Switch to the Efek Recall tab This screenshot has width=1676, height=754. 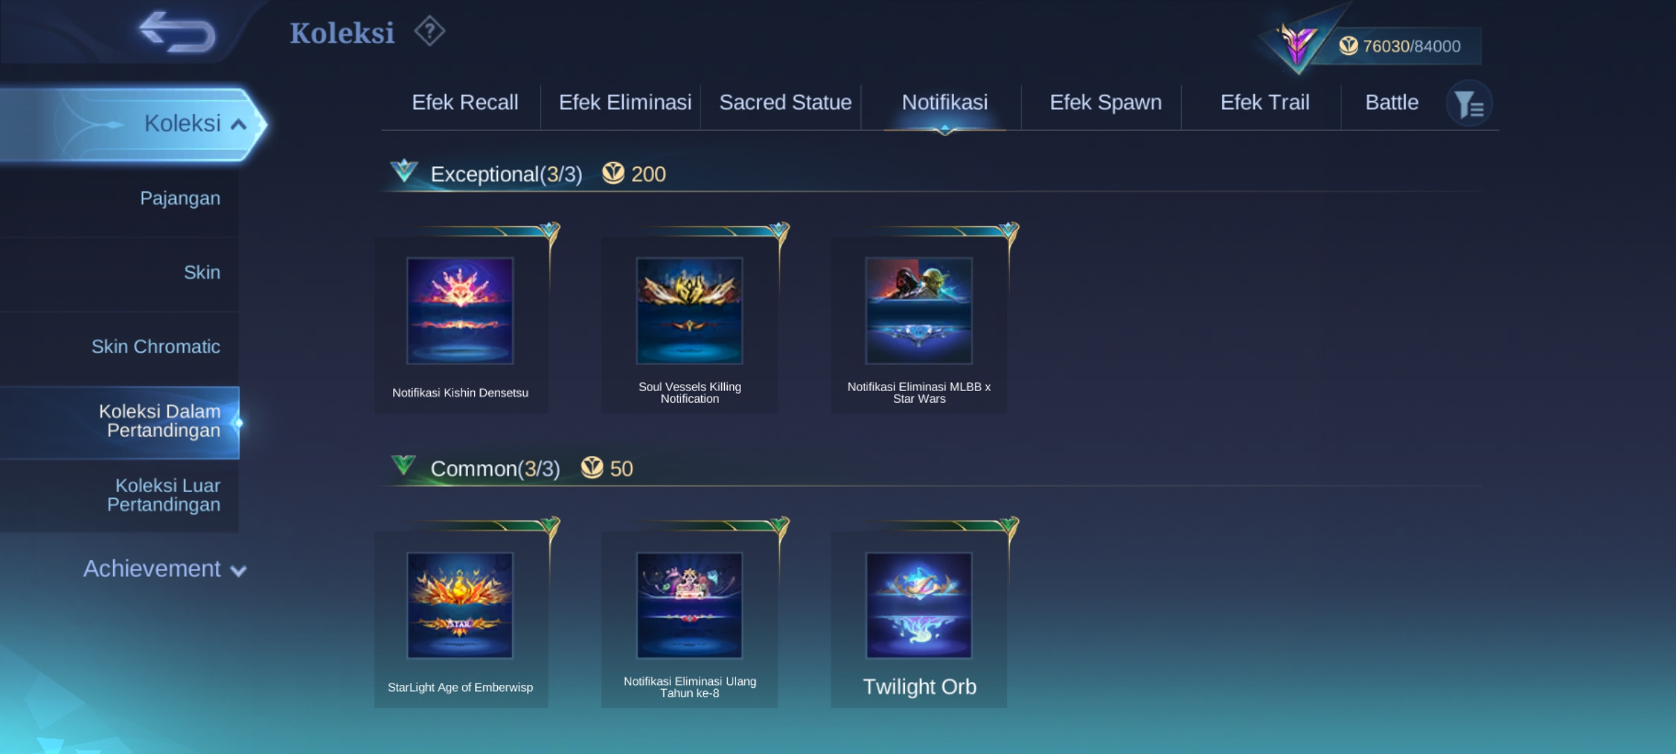[x=464, y=103]
